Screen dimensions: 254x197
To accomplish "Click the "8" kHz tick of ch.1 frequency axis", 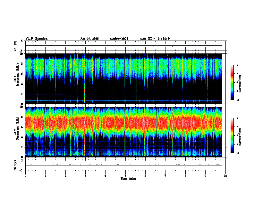I will pos(22,64).
